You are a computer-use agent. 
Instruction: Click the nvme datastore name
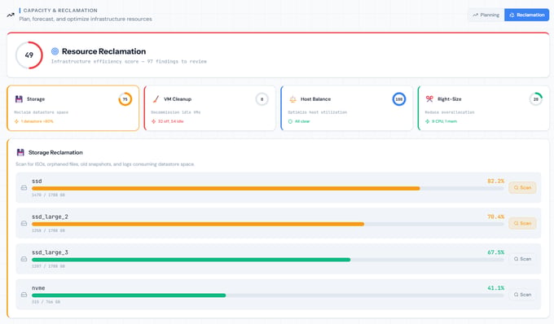tap(38, 288)
